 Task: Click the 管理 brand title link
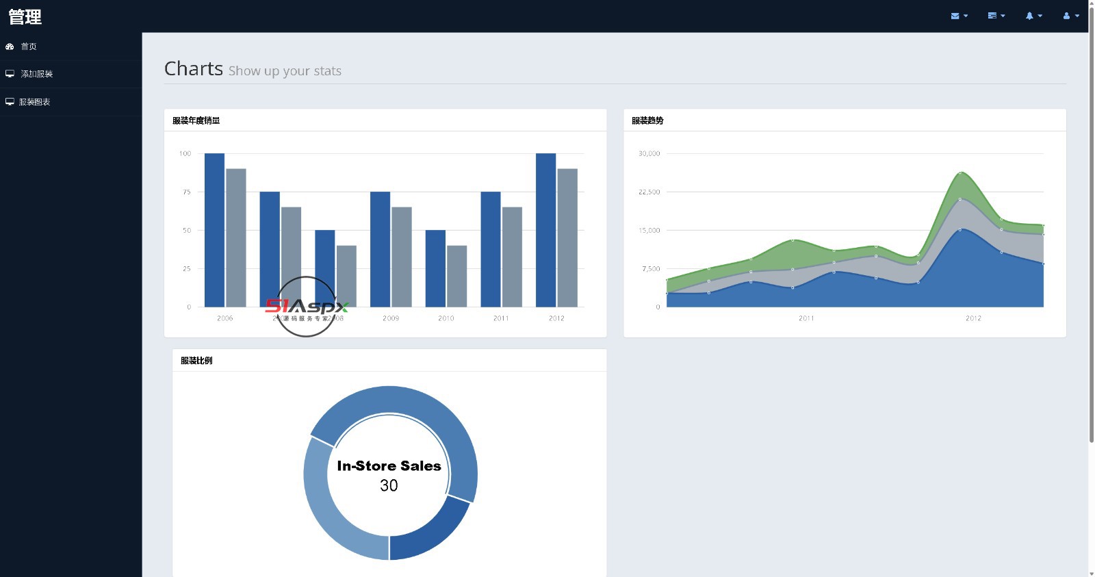pyautogui.click(x=25, y=16)
